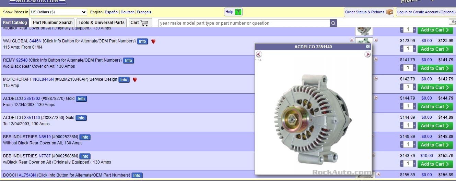The height and width of the screenshot is (181, 456).
Task: Click Info button for WAI GLOBAL 8446N
Action: click(x=142, y=41)
